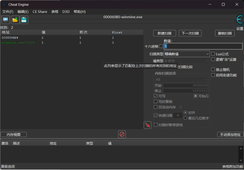This screenshot has width=244, height=170.
Task: Click the 高级选项 status bar link
Action: pyautogui.click(x=8, y=167)
